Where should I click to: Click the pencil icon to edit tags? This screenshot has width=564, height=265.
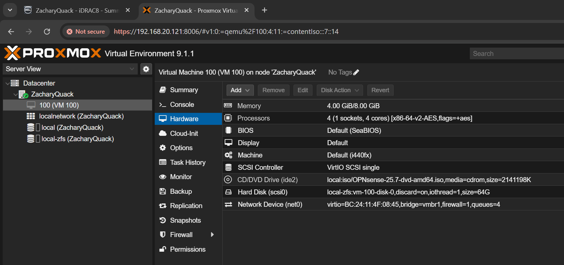click(x=356, y=72)
